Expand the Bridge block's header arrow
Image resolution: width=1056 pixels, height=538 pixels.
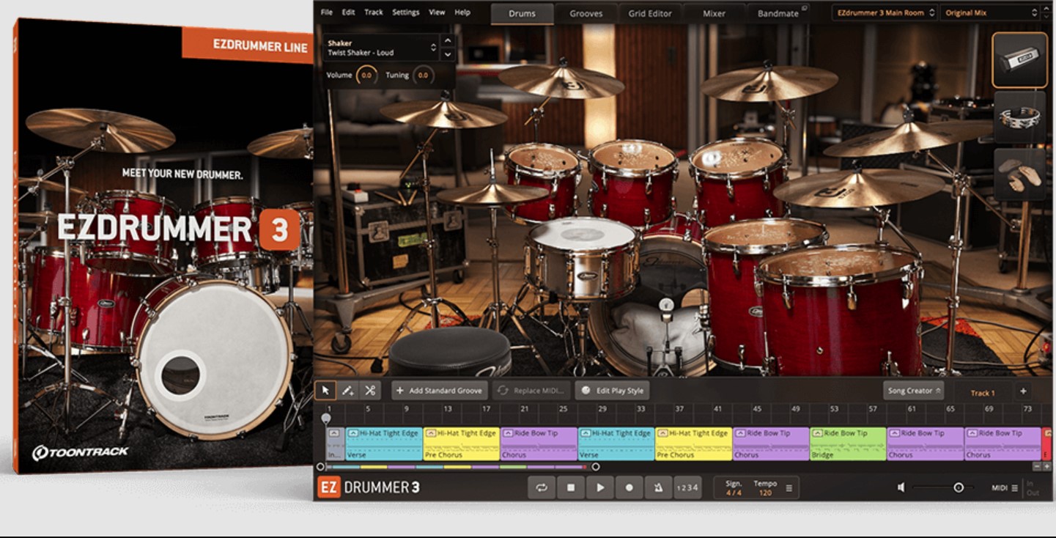pos(818,433)
